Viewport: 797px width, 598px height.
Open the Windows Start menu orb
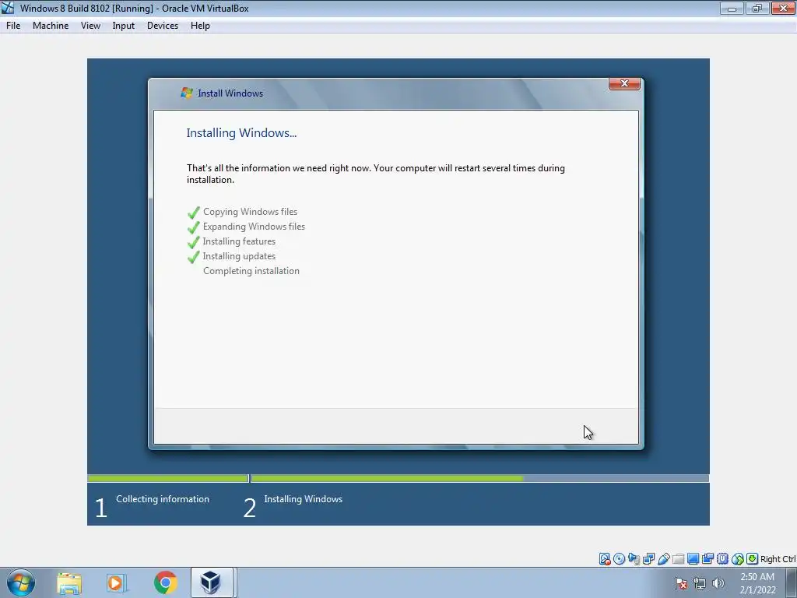pos(21,582)
